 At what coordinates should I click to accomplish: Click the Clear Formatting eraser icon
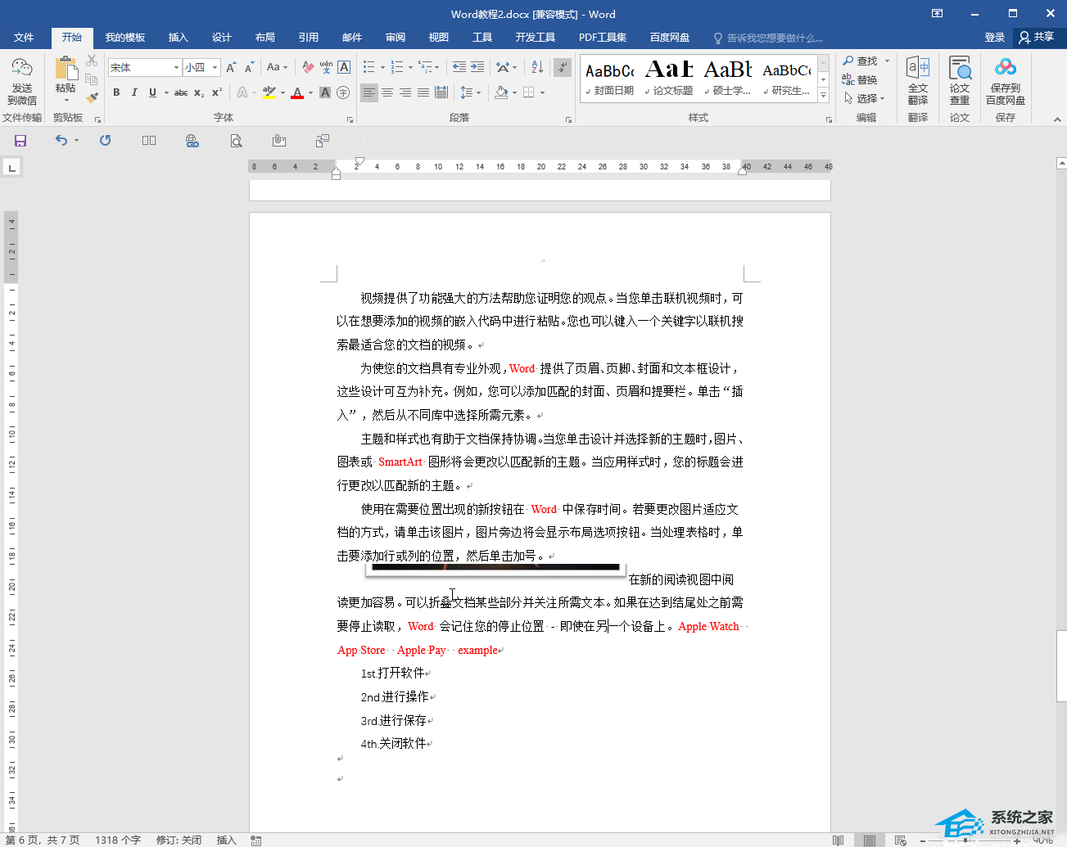[x=308, y=68]
